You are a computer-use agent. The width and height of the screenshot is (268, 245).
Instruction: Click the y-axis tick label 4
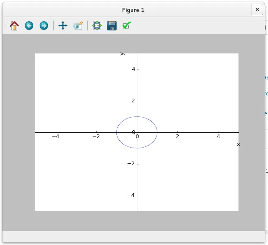[x=134, y=69]
